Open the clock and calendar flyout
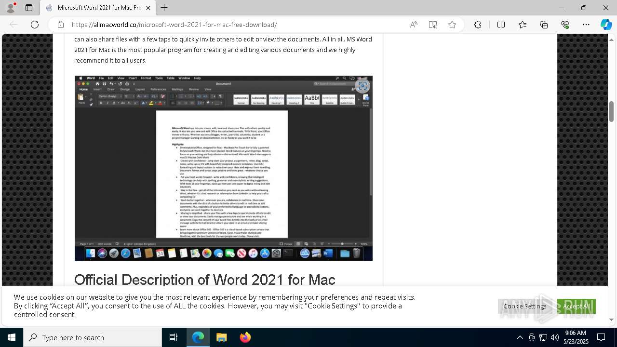This screenshot has height=347, width=617. pos(576,337)
